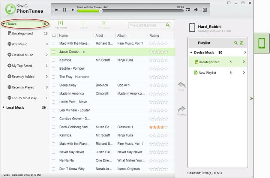Skip to the next track
Image resolution: width=270 pixels, height=178 pixels.
click(73, 10)
